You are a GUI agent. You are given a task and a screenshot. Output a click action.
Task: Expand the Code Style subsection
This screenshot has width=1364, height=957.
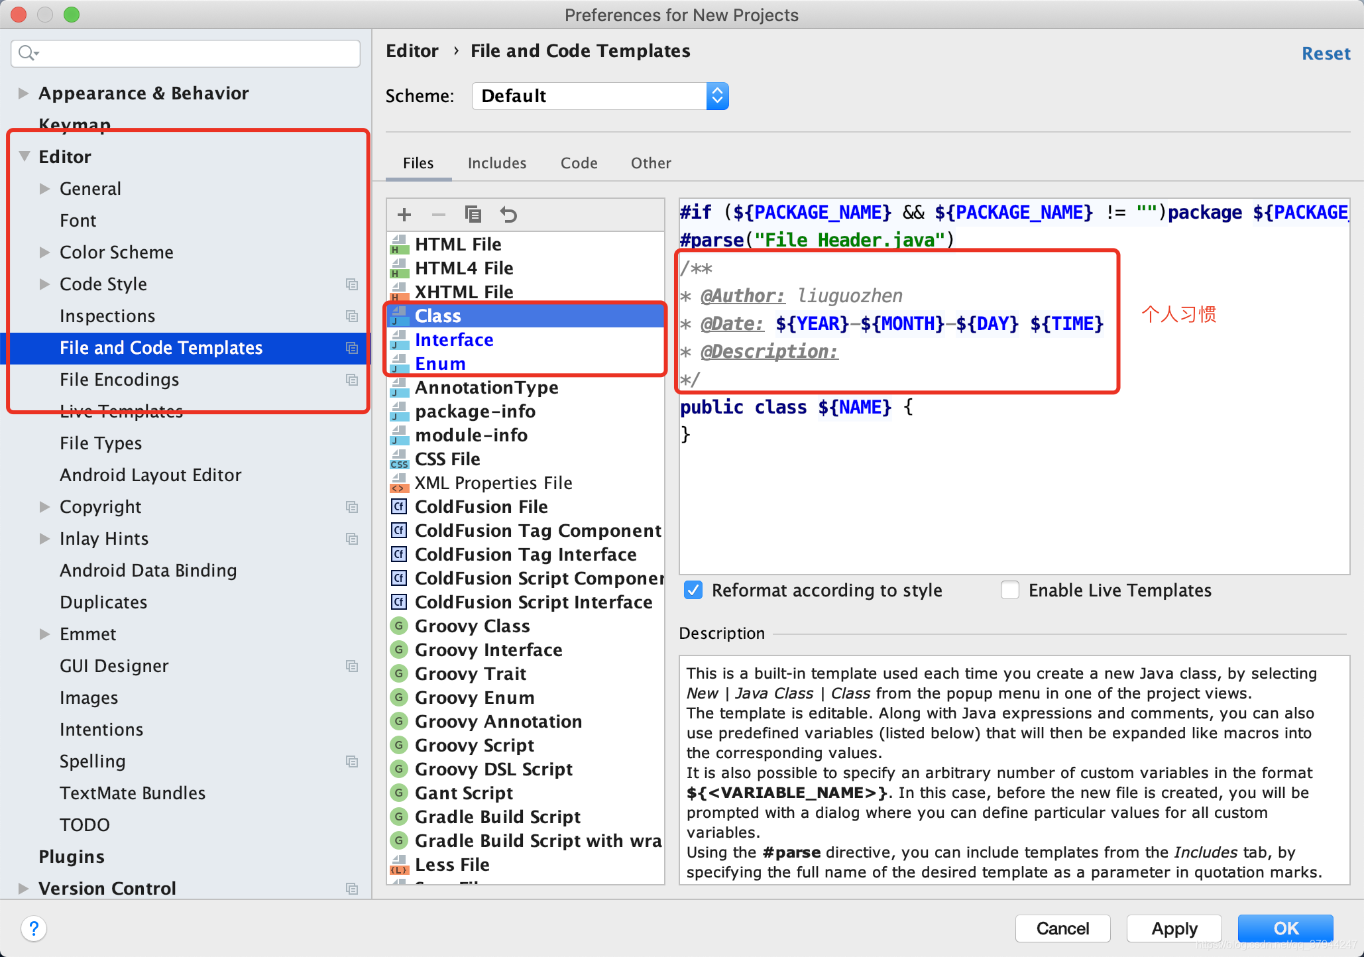pos(44,284)
